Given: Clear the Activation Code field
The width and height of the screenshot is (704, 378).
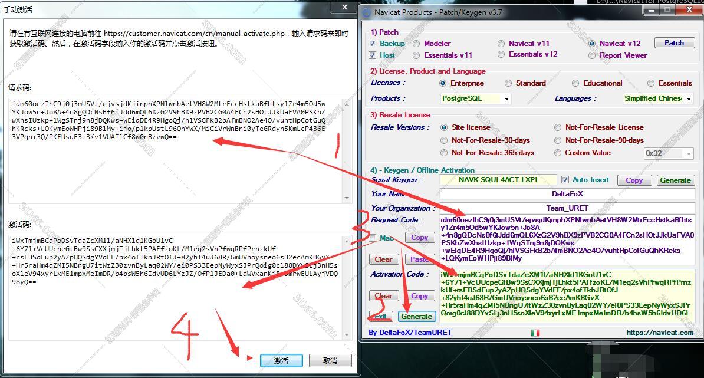Looking at the screenshot, I should pyautogui.click(x=383, y=296).
